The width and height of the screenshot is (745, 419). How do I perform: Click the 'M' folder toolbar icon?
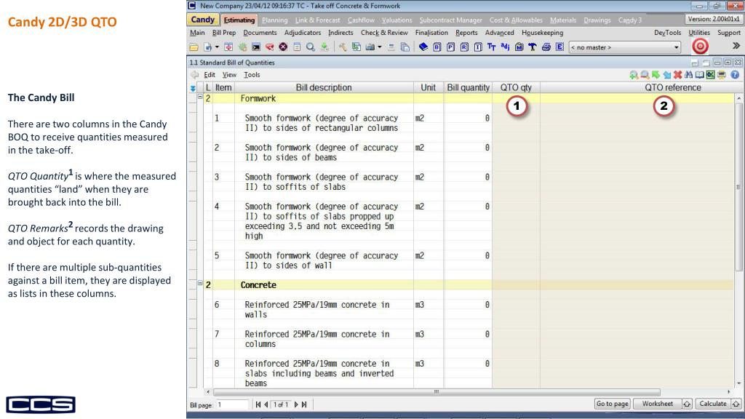[x=519, y=47]
